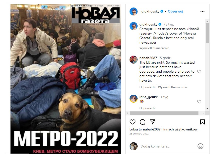Save the post with the bookmark icon
The height and width of the screenshot is (160, 216).
(202, 122)
